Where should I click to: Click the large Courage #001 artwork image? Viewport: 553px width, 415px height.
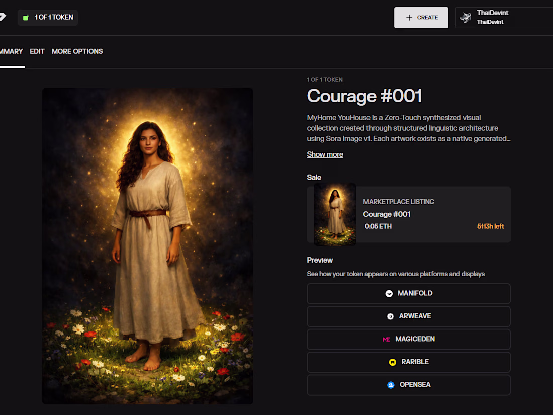147,246
